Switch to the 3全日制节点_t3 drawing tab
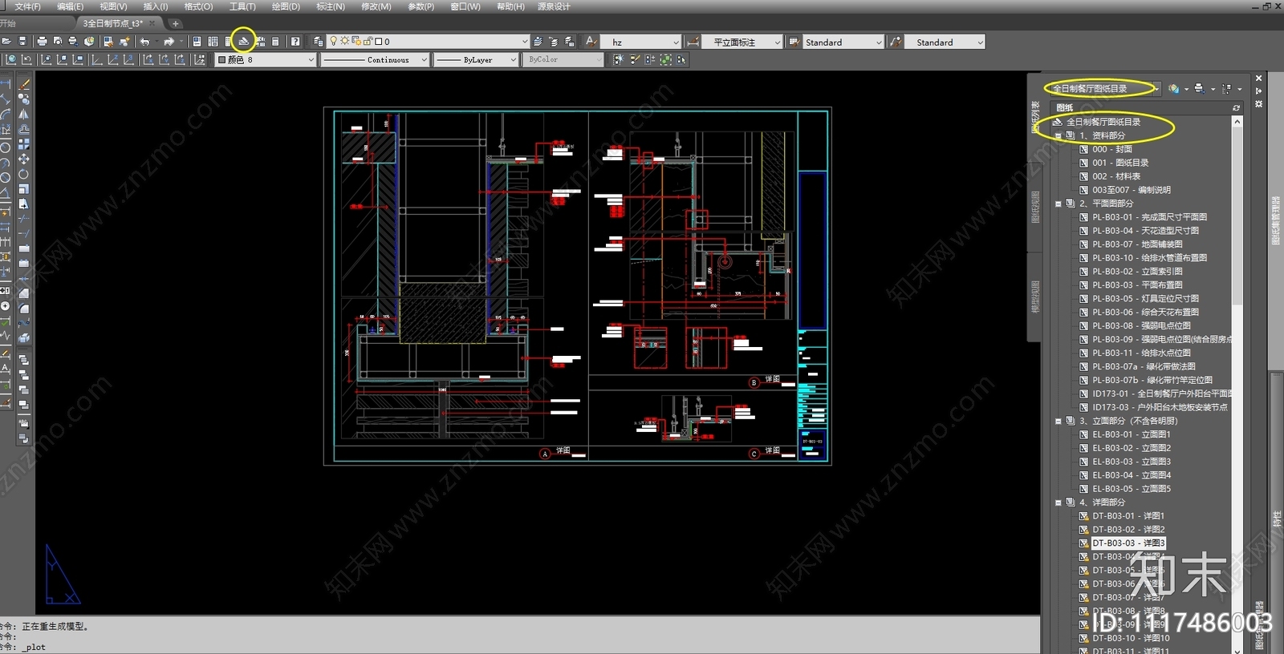The image size is (1284, 654). tap(113, 23)
